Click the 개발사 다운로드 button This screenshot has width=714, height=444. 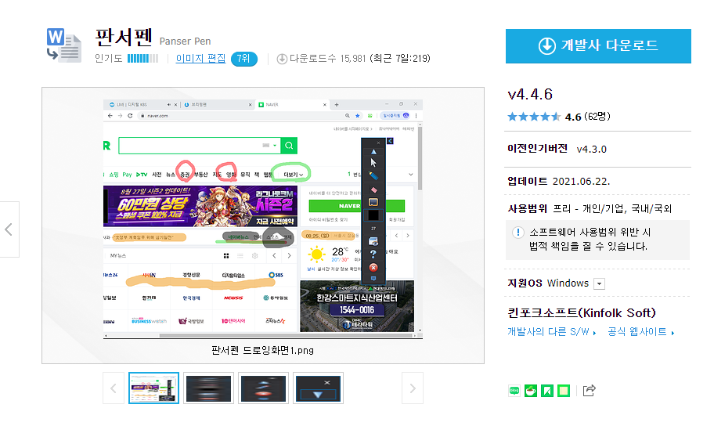(x=598, y=46)
